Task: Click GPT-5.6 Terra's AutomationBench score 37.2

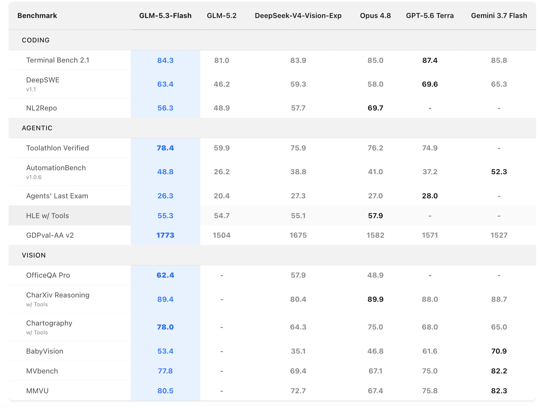Action: point(430,172)
